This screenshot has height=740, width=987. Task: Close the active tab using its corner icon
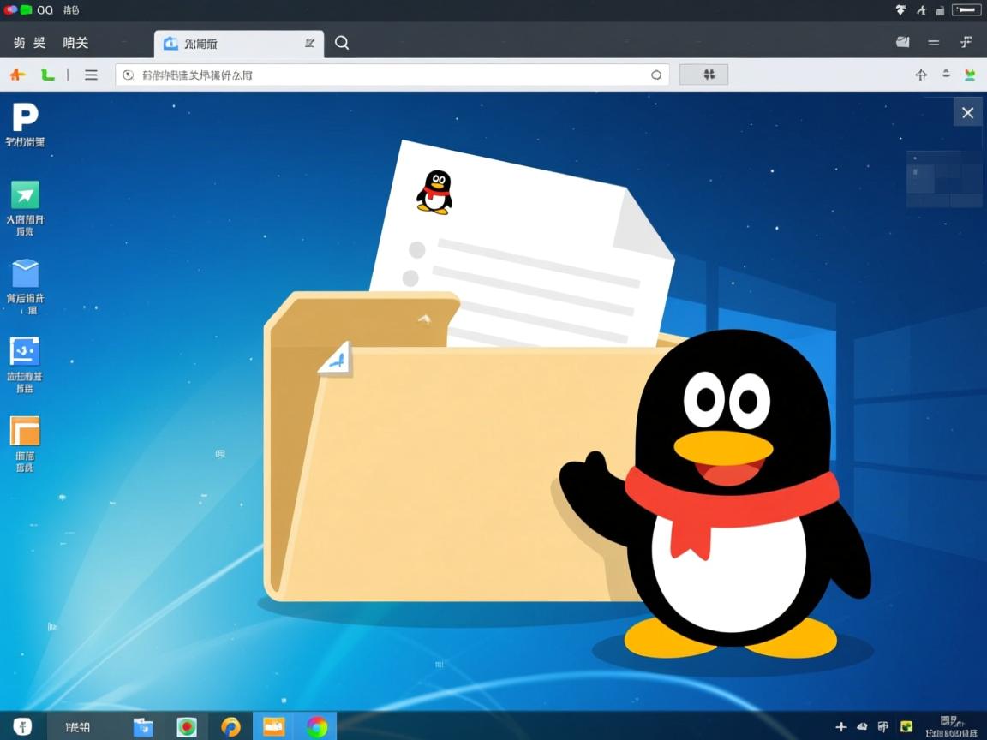click(x=309, y=43)
